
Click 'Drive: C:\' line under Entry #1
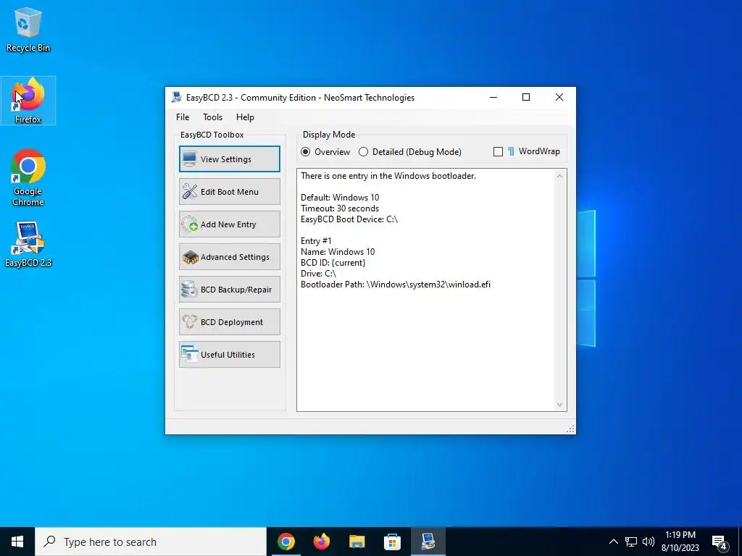coord(319,274)
